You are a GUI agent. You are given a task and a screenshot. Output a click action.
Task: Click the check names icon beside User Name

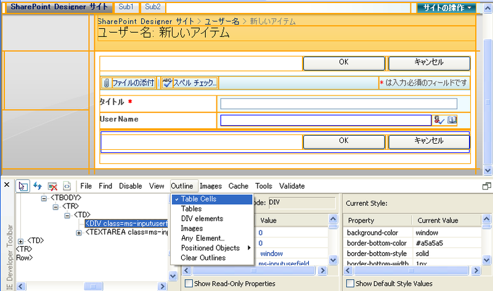point(439,120)
